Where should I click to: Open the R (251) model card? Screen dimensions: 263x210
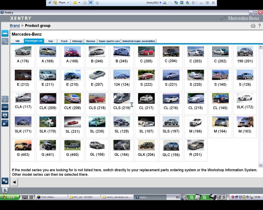196,150
